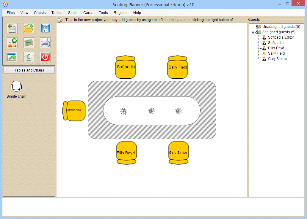The image size is (307, 219).
Task: Open the Tables menu
Action: tap(57, 13)
